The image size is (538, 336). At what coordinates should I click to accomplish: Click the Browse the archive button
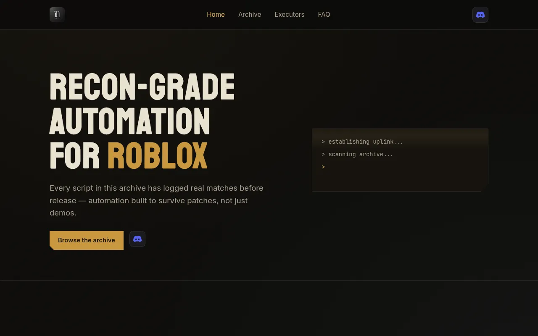point(87,240)
